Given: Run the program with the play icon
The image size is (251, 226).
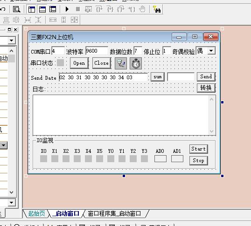Looking at the screenshot, I should tap(67, 9).
